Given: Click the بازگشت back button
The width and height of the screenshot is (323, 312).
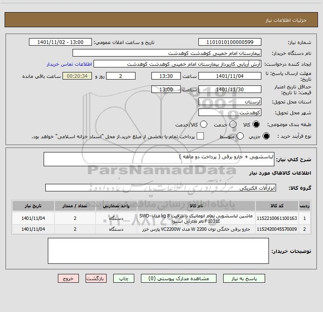Looking at the screenshot, I should click(x=96, y=278).
